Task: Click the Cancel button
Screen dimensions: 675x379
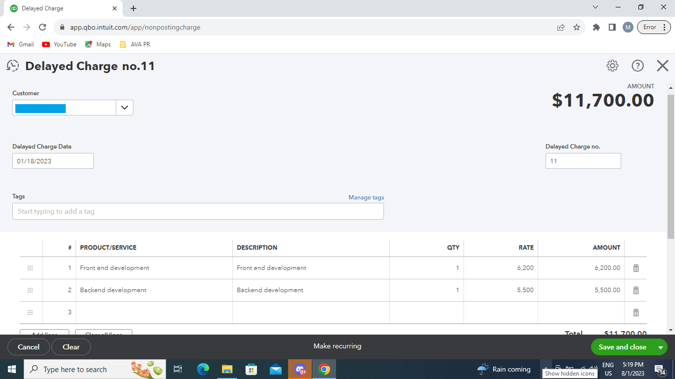Action: (x=29, y=347)
